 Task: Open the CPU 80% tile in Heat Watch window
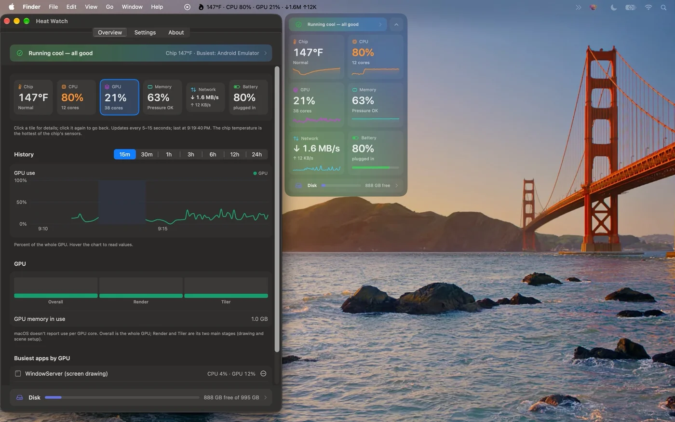click(76, 97)
